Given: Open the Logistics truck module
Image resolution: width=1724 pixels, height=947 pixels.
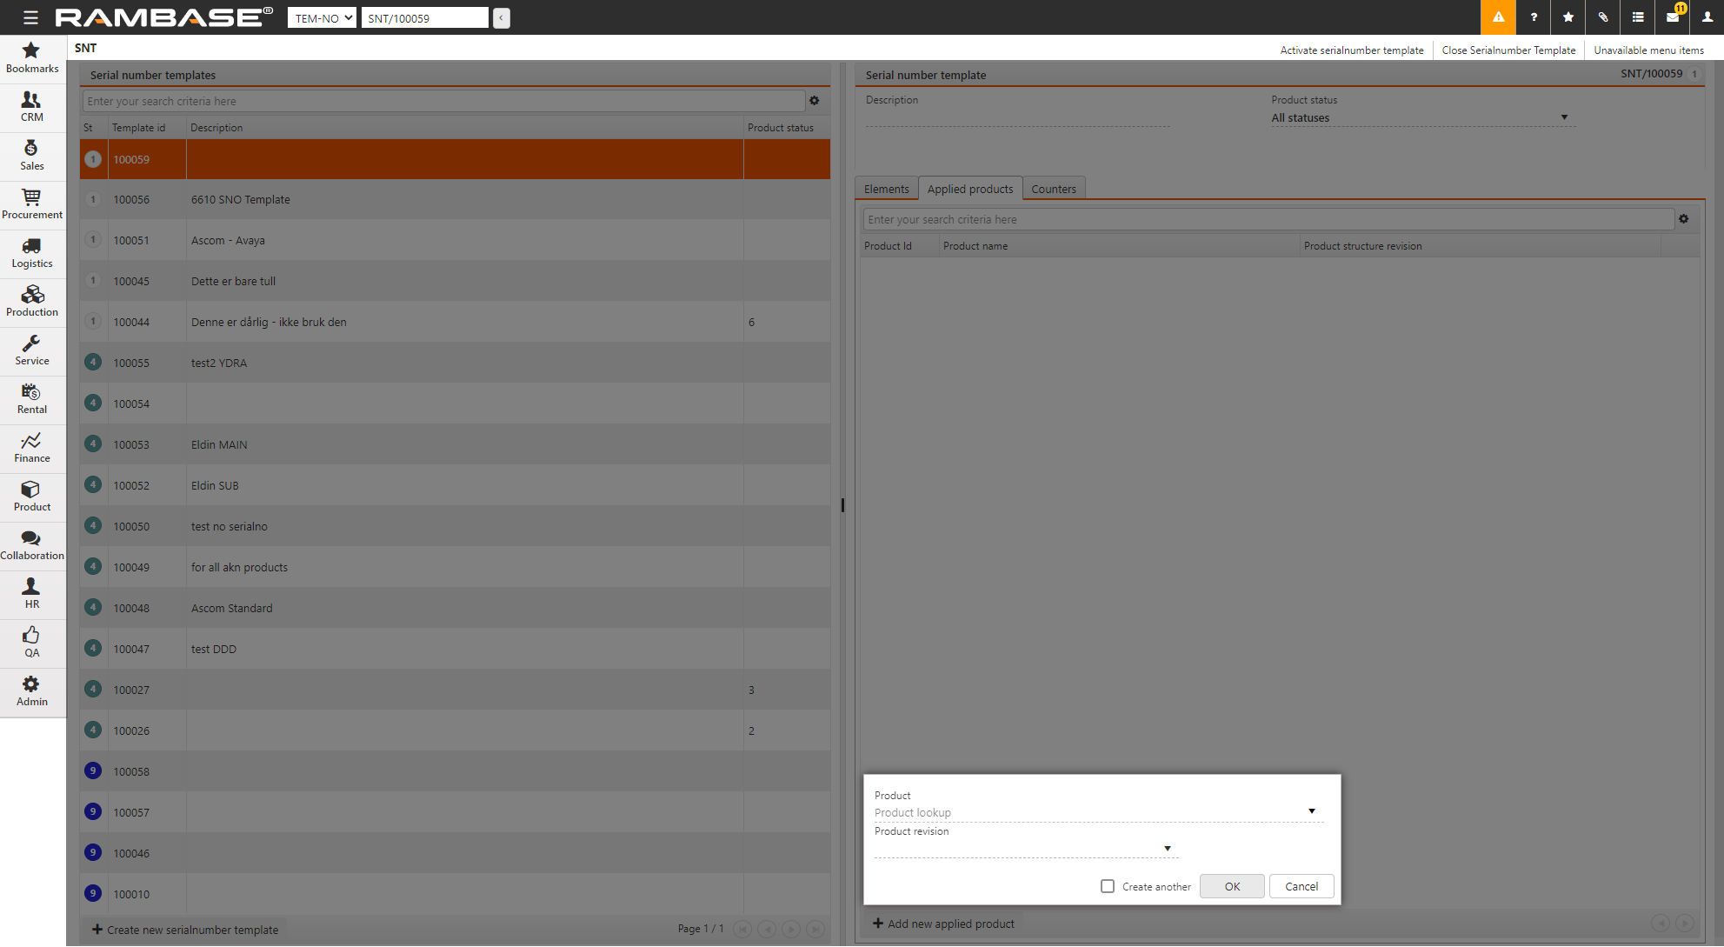Looking at the screenshot, I should pyautogui.click(x=32, y=253).
